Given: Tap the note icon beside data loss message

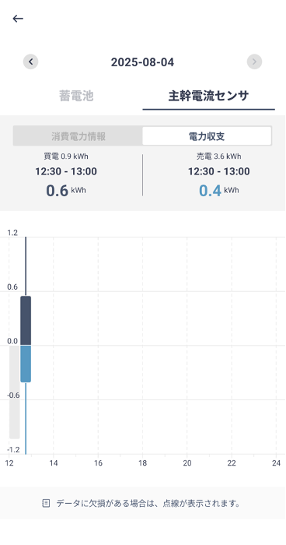Looking at the screenshot, I should coord(46,503).
